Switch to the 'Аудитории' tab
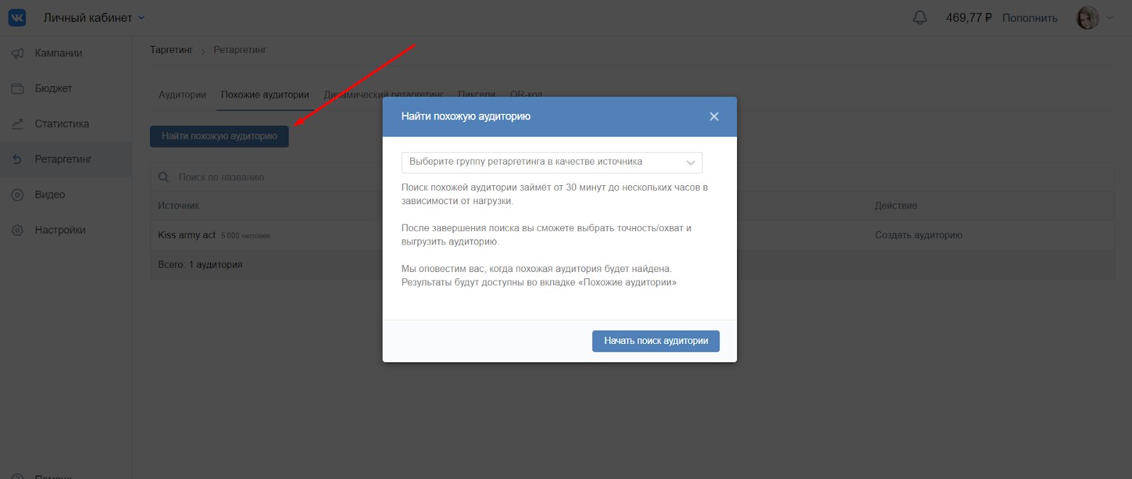This screenshot has width=1132, height=479. pos(182,95)
